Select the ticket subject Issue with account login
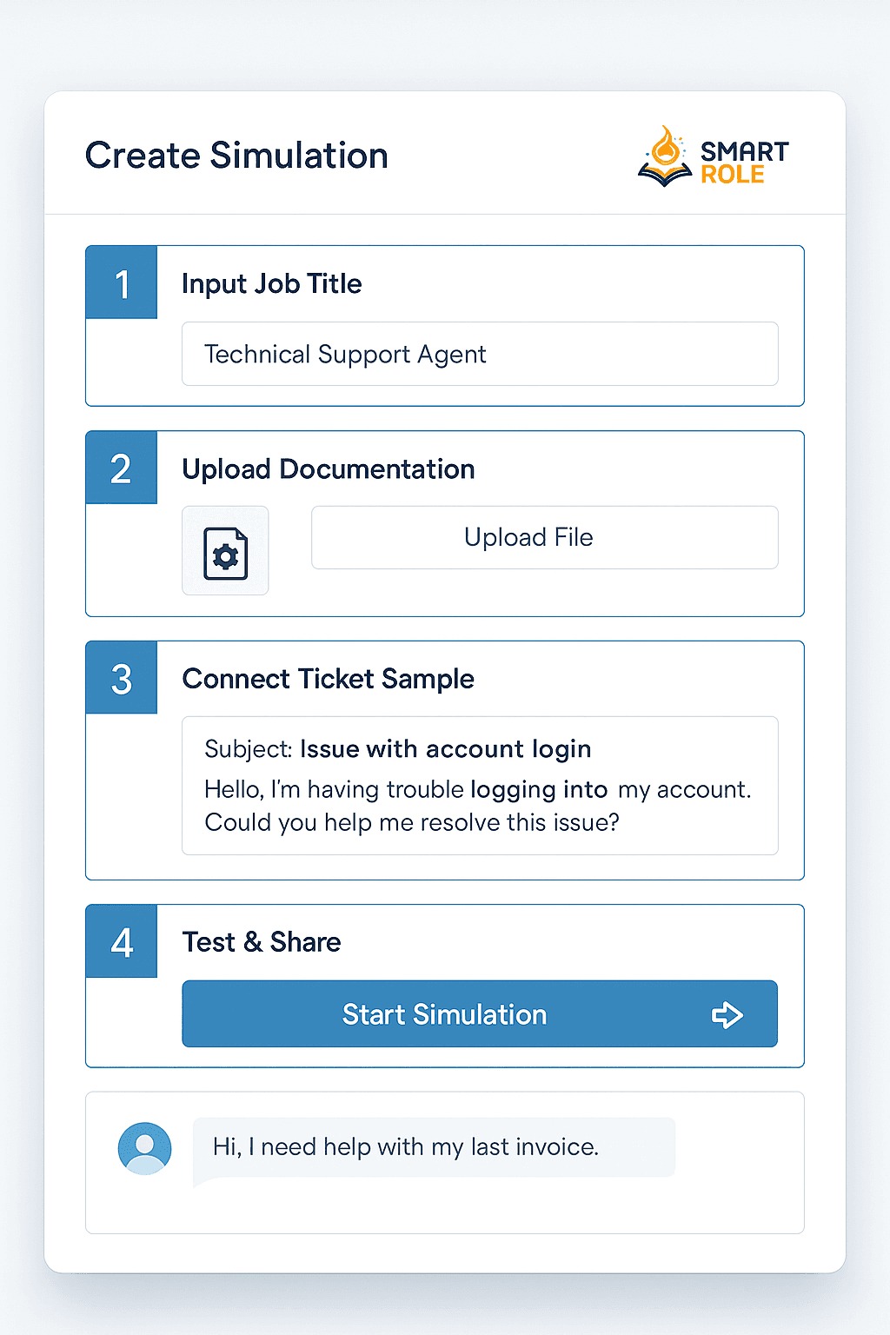890x1335 pixels. click(x=445, y=748)
